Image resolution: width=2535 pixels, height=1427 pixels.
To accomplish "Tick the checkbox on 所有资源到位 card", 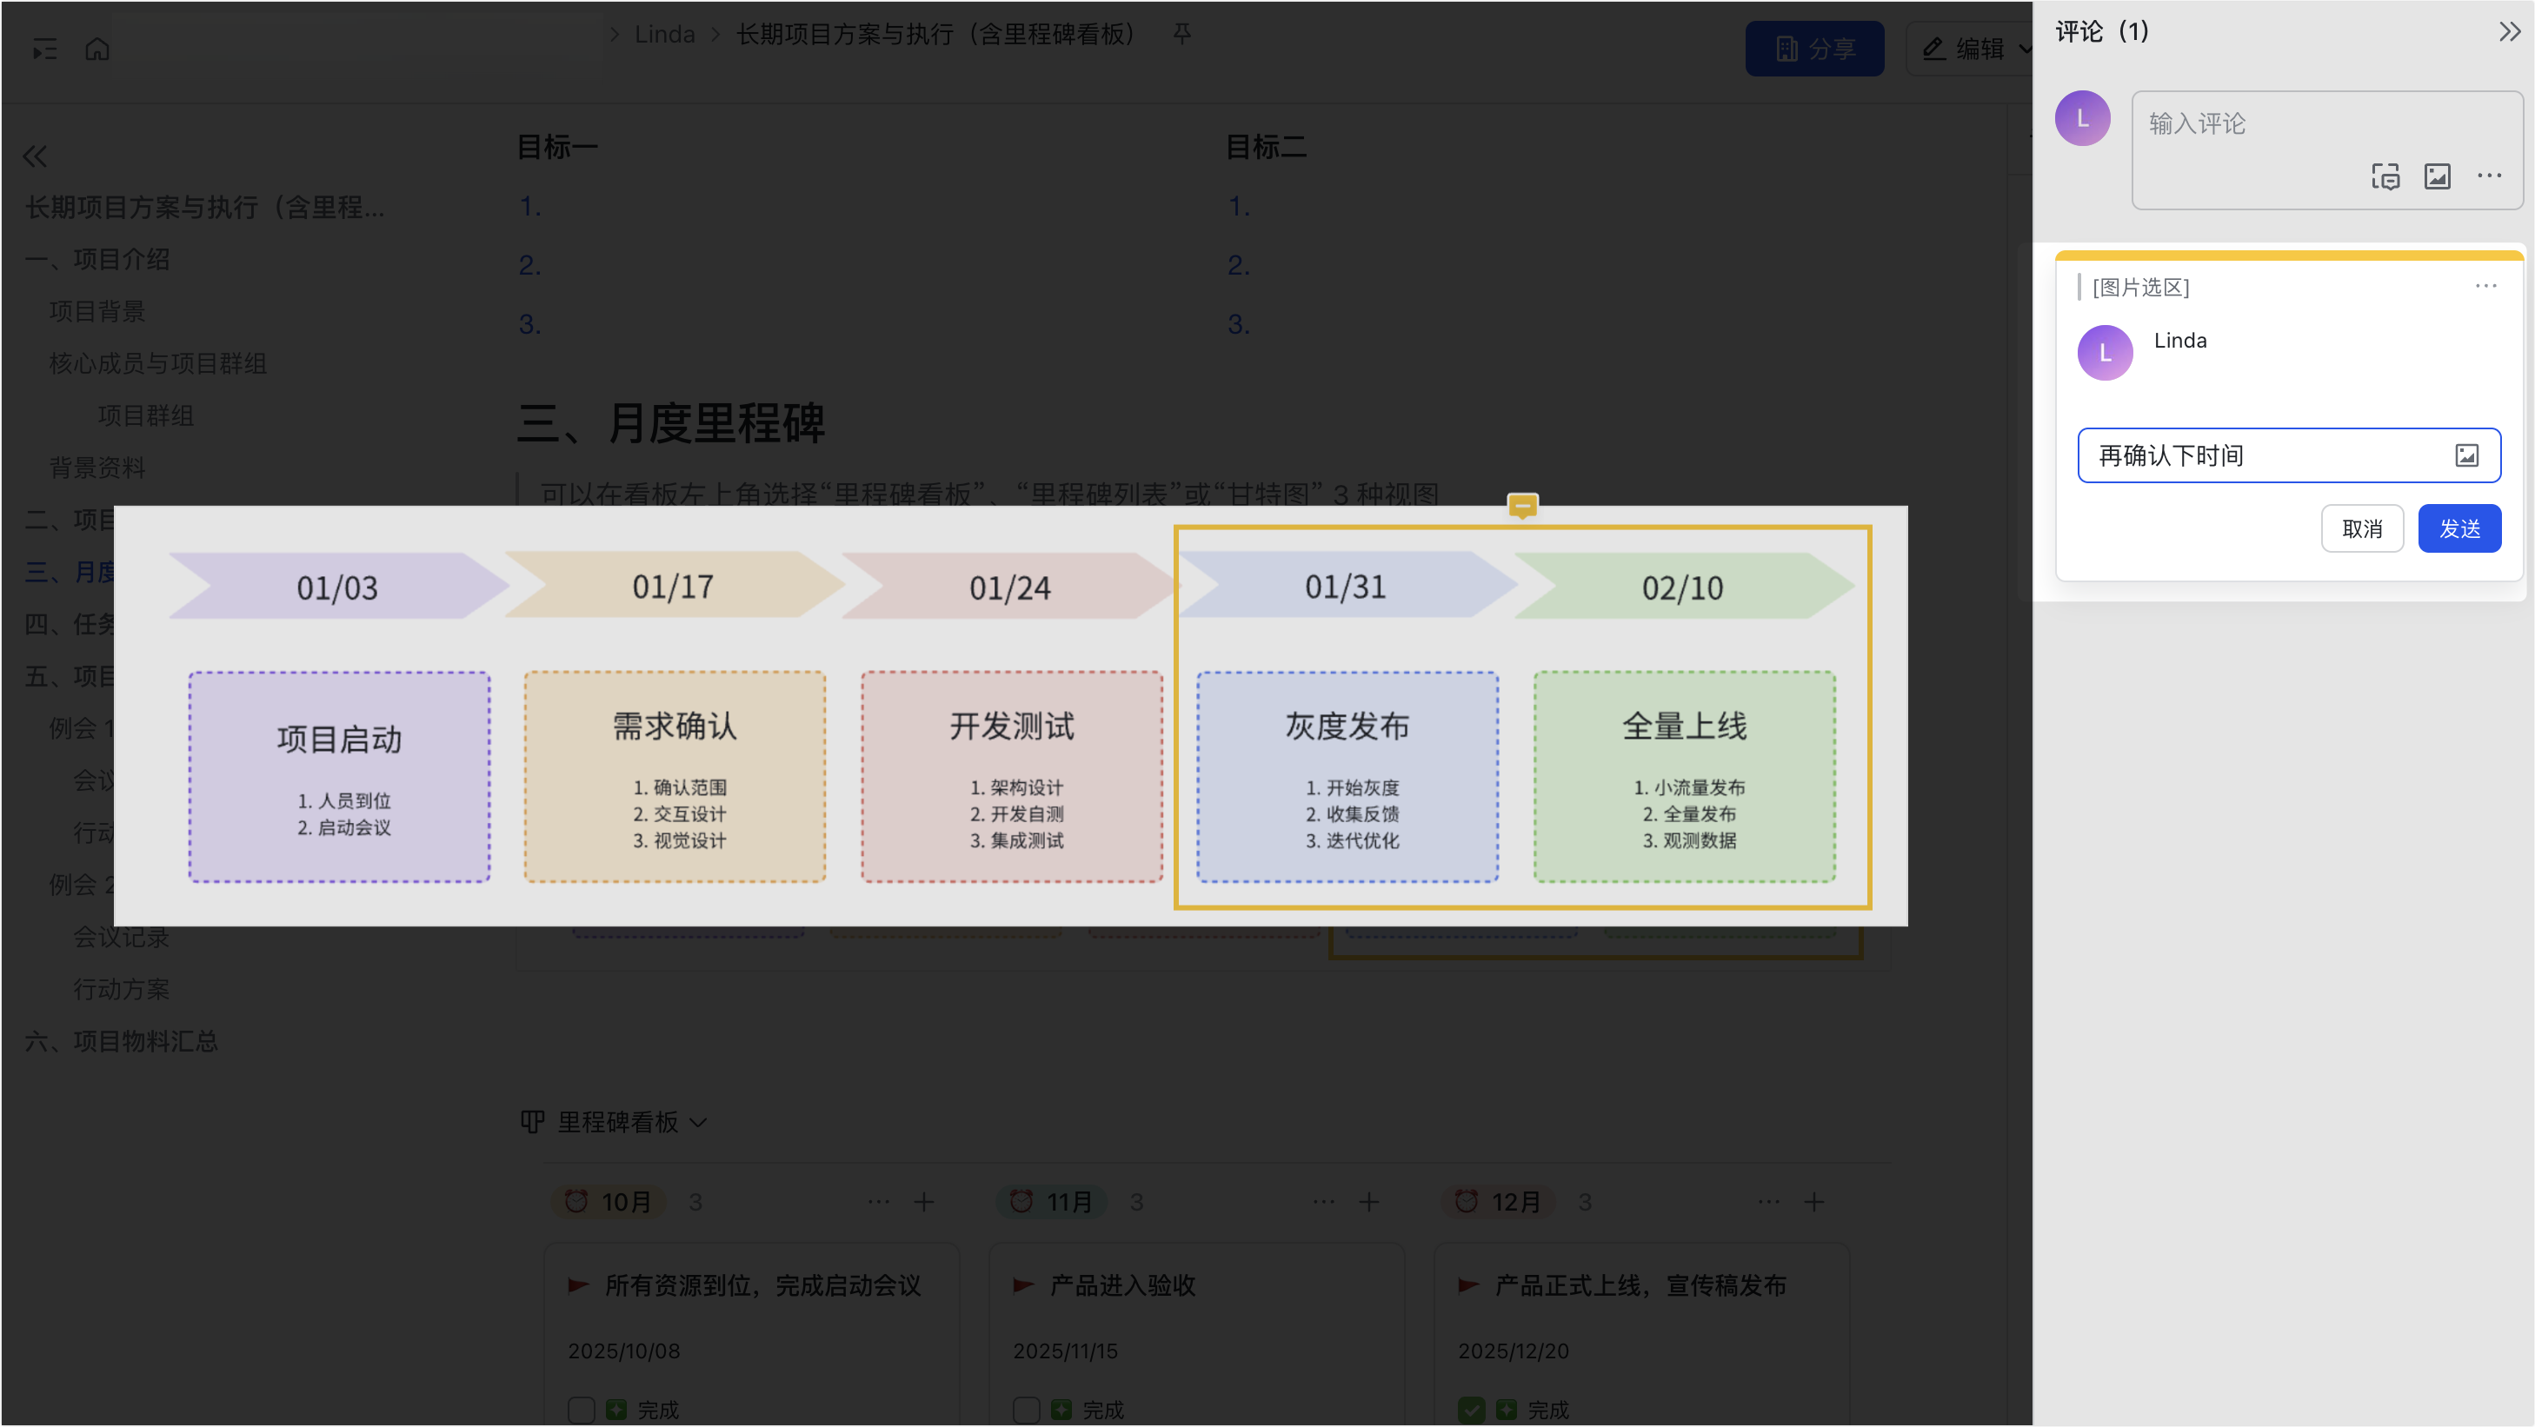I will pyautogui.click(x=581, y=1410).
